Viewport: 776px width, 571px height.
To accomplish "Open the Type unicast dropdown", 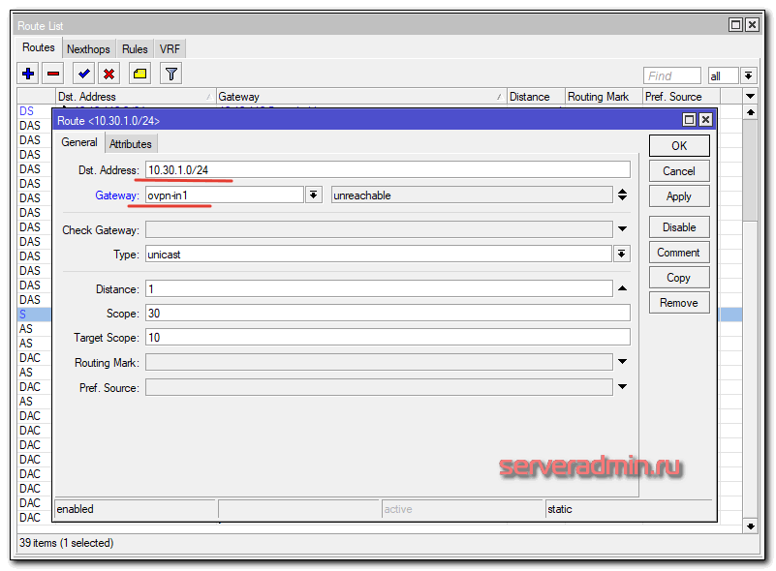I will pyautogui.click(x=622, y=255).
